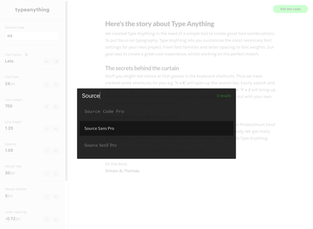The image size is (313, 229).
Task: Decrease margin bottom with minus button
Action: (47, 196)
